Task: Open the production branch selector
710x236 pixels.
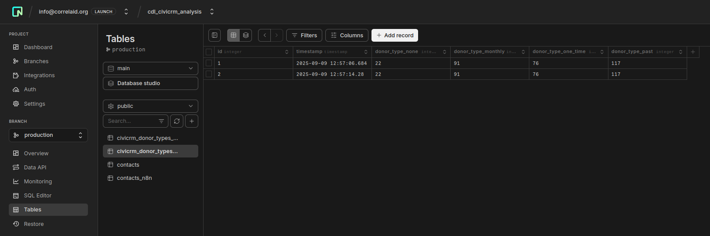Action: click(48, 135)
